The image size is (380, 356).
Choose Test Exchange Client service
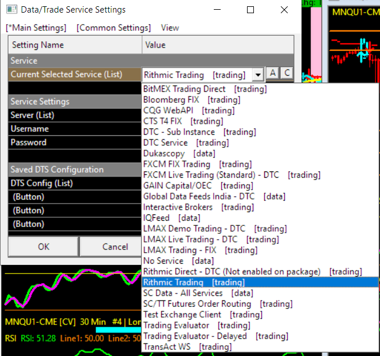(260, 315)
